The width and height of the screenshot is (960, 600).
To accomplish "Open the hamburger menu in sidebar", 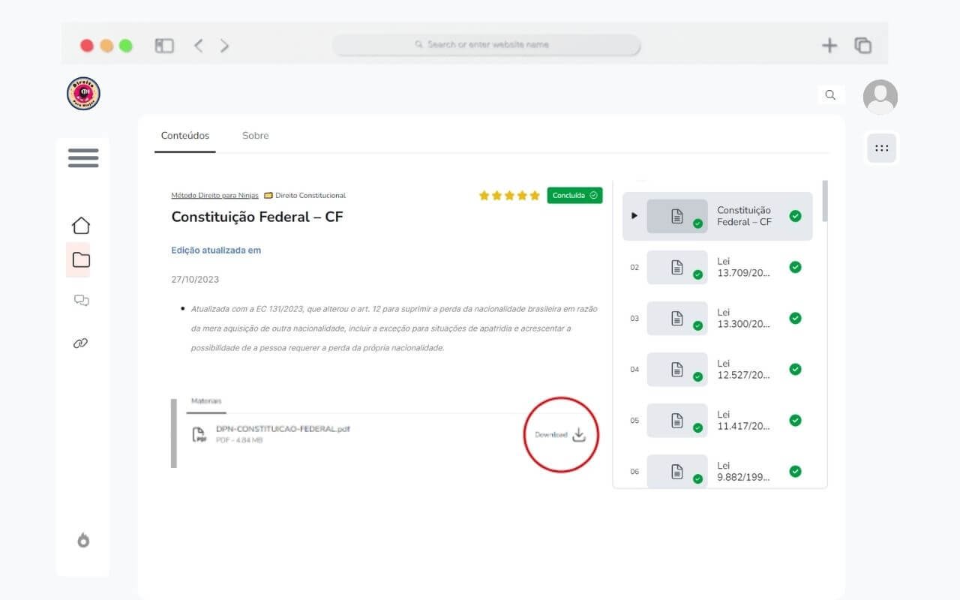I will coord(83,157).
